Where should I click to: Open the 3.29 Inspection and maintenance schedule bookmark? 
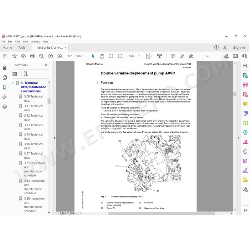click(x=34, y=169)
